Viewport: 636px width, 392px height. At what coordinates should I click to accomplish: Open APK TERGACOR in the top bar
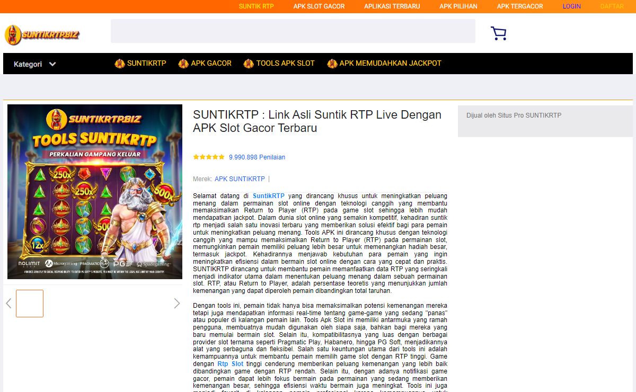tap(520, 6)
